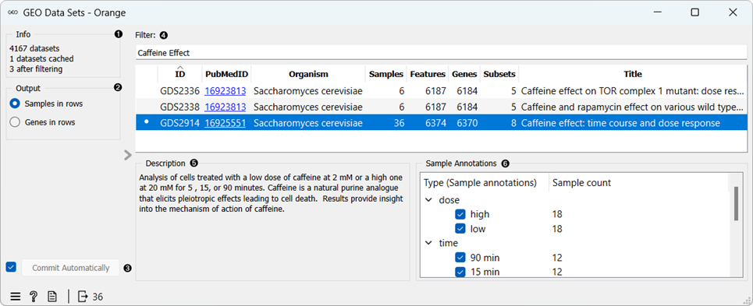
Task: Open the report document icon
Action: [52, 297]
